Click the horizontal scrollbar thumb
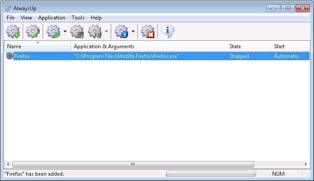Image resolution: width=314 pixels, height=181 pixels. [133, 165]
